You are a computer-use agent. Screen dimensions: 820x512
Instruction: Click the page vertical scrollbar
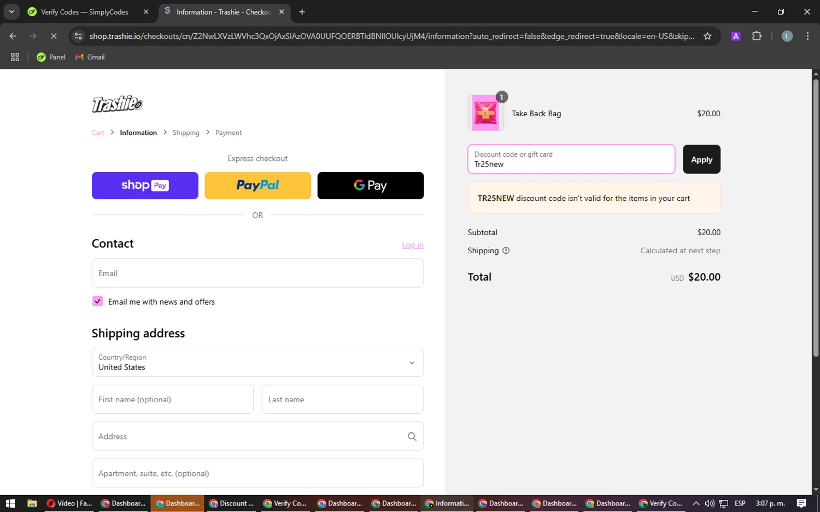[816, 218]
